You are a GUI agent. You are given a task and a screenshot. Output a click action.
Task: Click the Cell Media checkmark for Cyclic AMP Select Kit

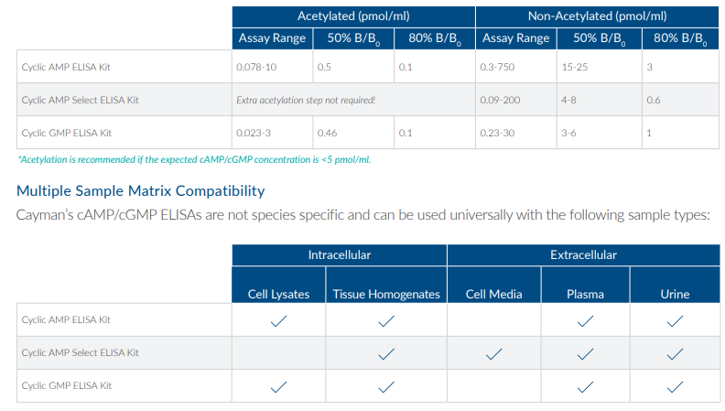pyautogui.click(x=493, y=353)
